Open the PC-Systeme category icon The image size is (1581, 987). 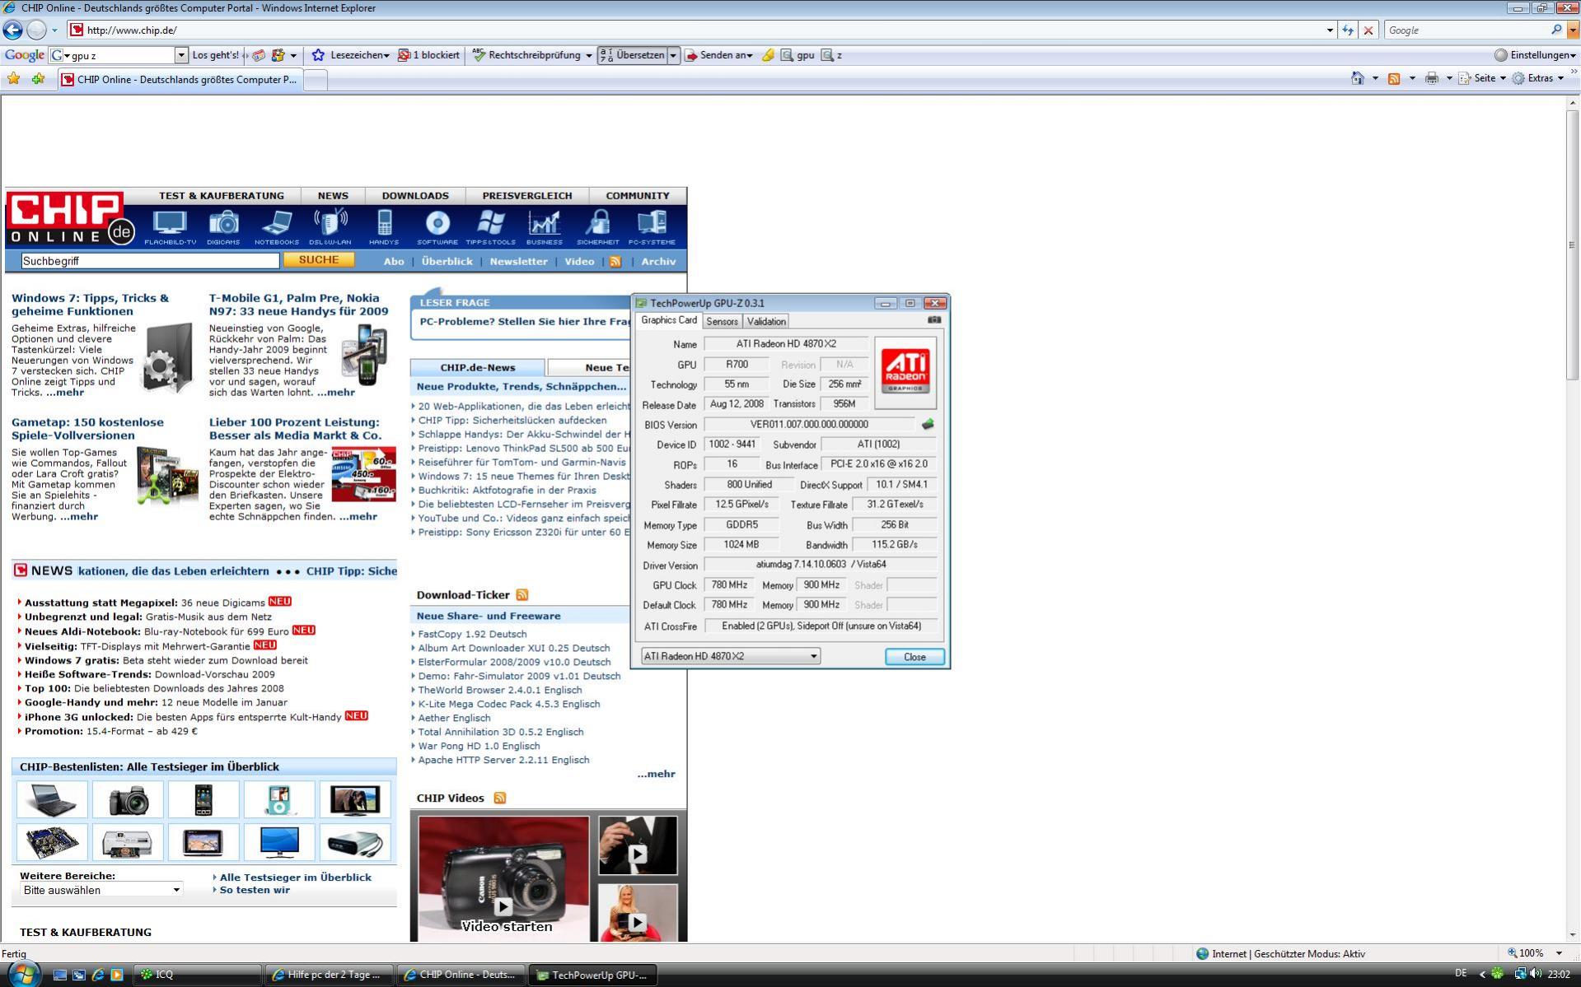[652, 227]
